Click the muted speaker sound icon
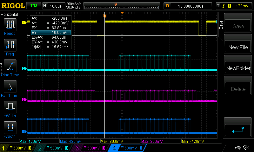This screenshot has width=254, height=152. [246, 147]
